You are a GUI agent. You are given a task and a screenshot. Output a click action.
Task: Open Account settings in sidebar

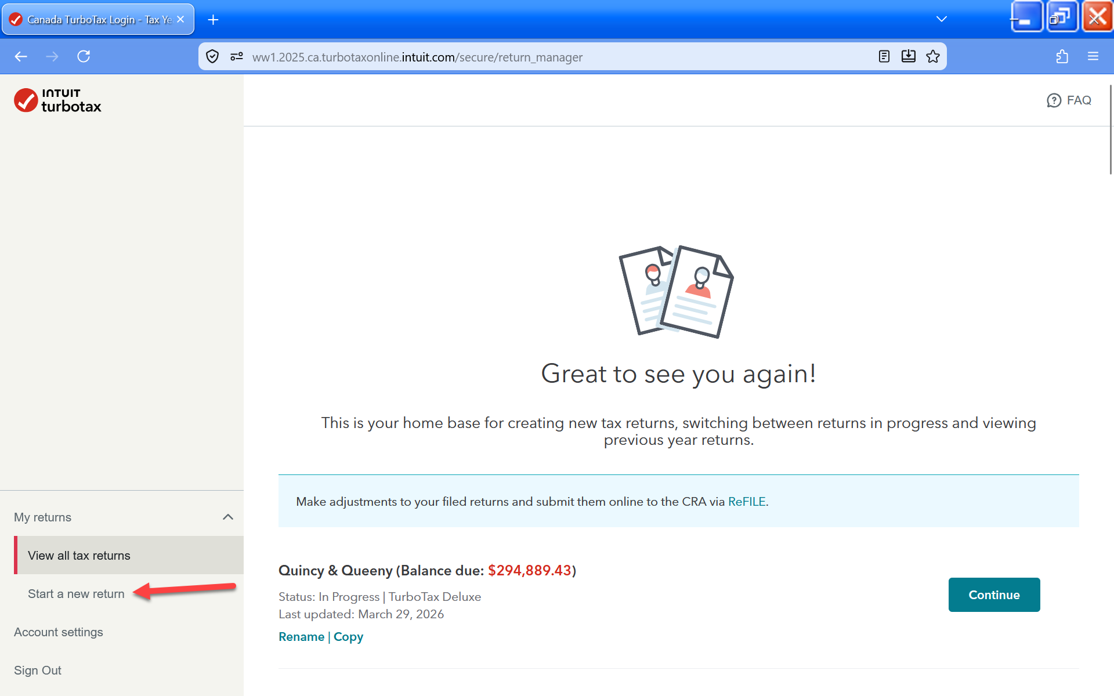pyautogui.click(x=59, y=632)
